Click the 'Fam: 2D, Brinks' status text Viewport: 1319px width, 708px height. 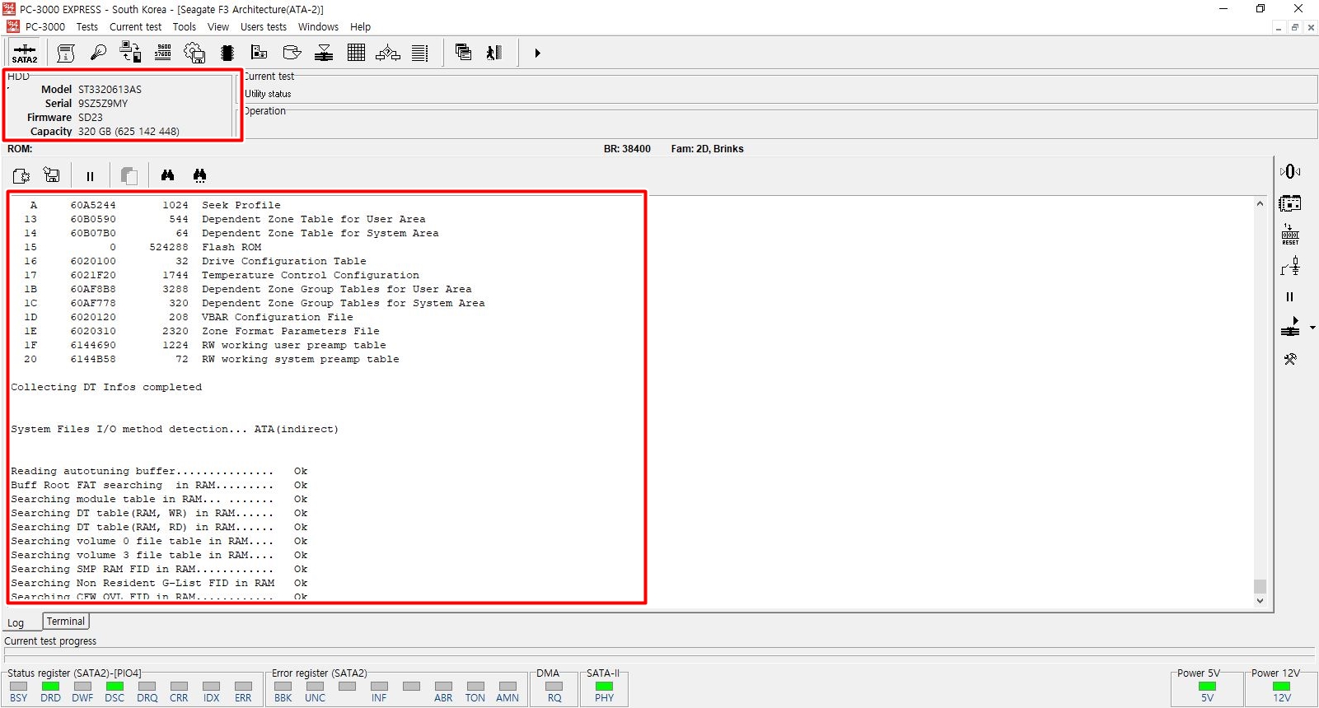707,149
